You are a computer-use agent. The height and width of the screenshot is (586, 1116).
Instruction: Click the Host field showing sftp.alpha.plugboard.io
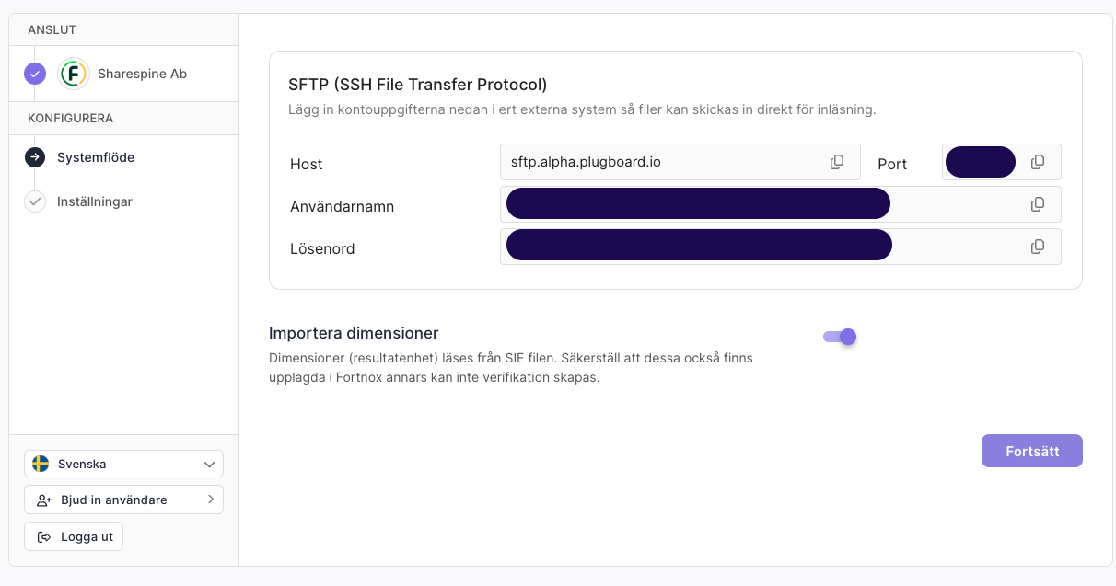point(680,162)
